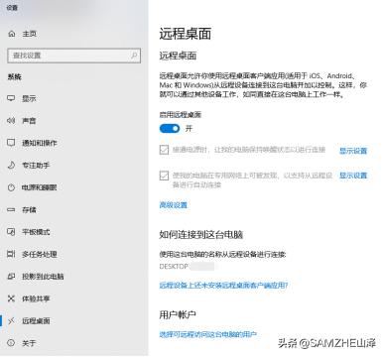Open the 高级设置 link
Image resolution: width=384 pixels, height=357 pixels.
pos(174,205)
